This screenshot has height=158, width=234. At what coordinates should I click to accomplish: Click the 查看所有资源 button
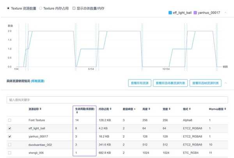pos(140,83)
